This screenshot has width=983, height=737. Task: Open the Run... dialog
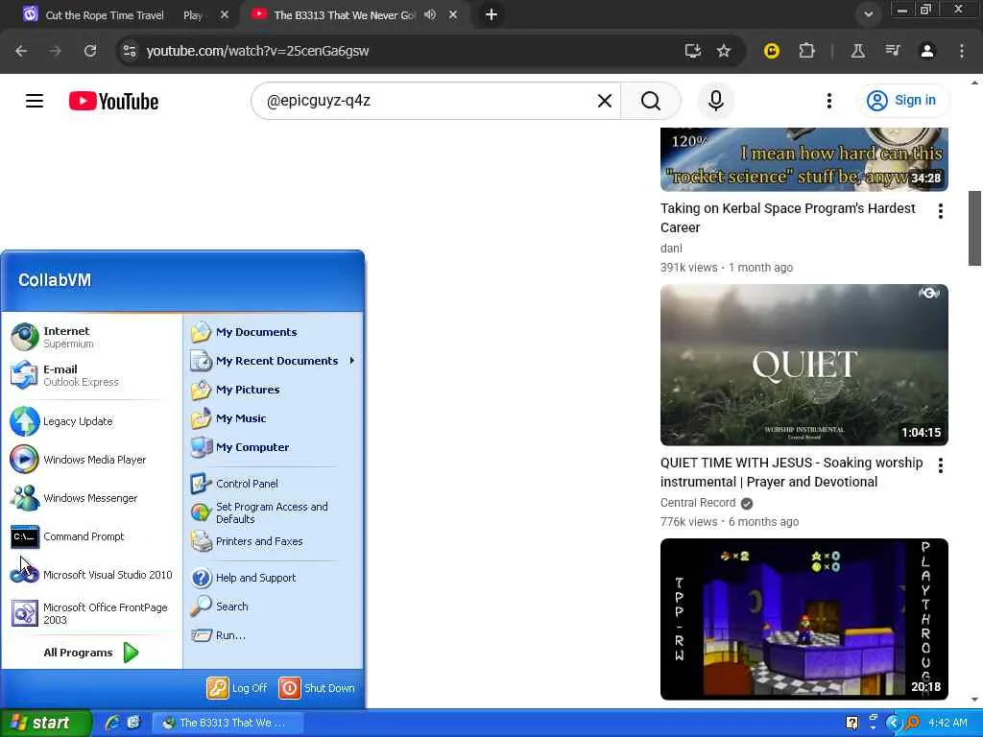[x=273, y=635]
